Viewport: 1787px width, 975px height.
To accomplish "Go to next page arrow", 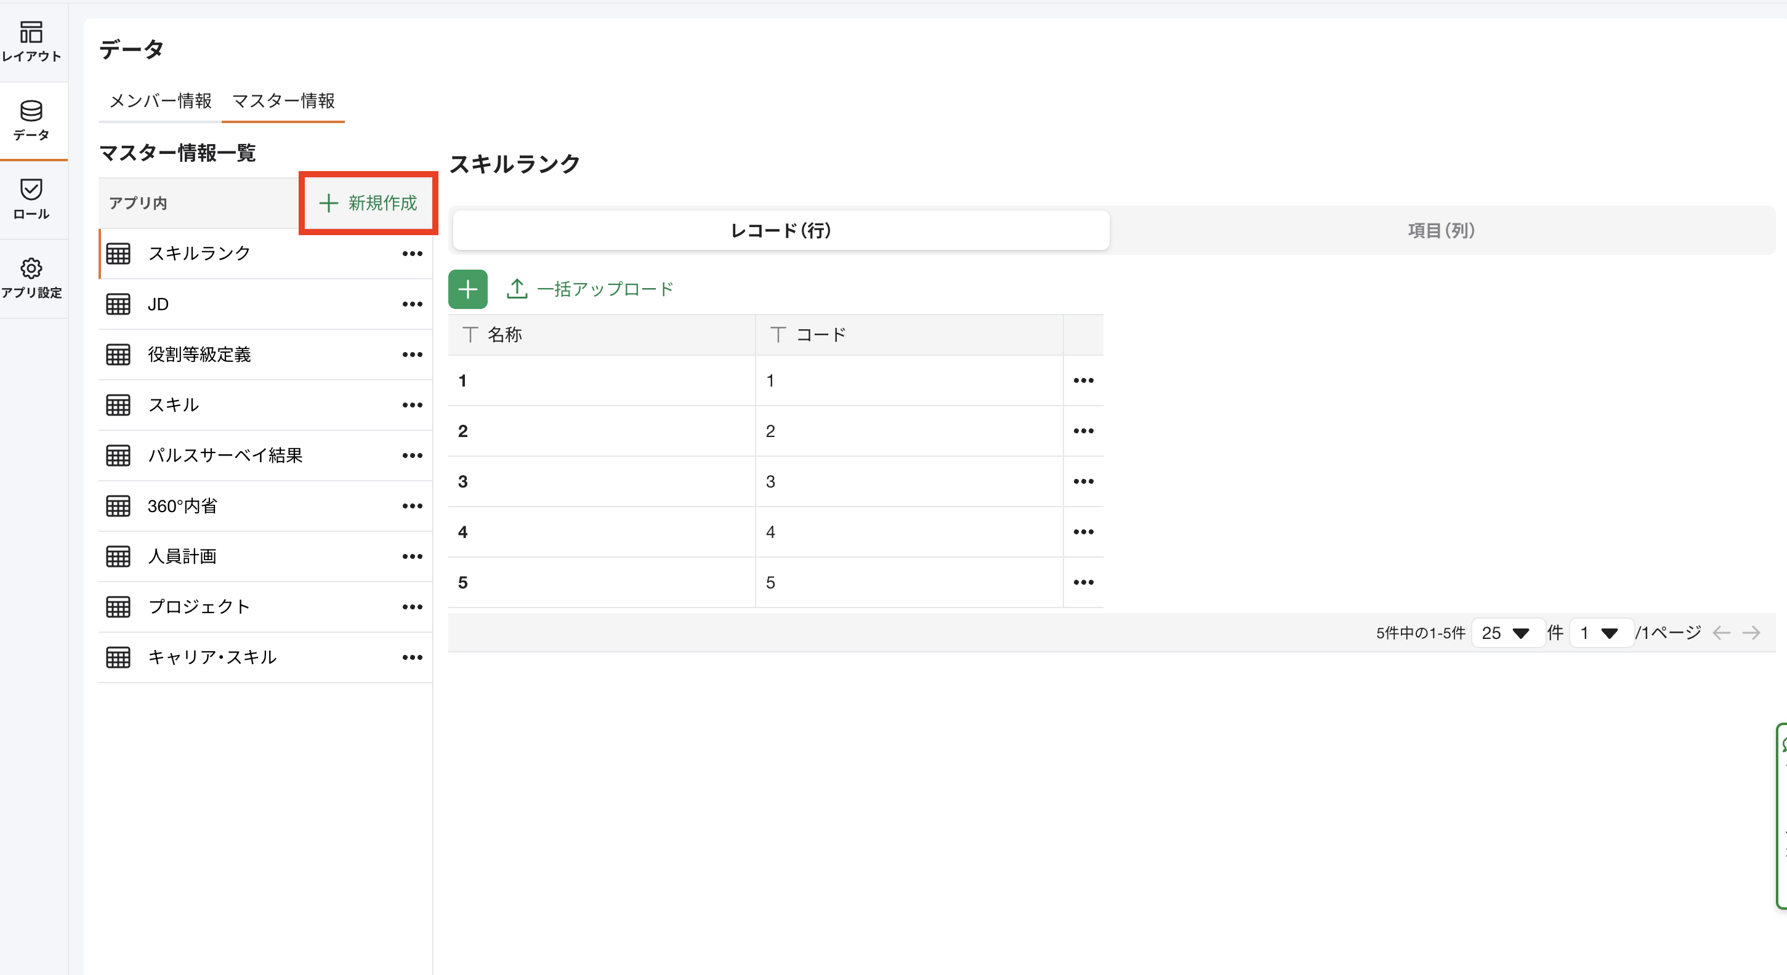I will (x=1751, y=632).
